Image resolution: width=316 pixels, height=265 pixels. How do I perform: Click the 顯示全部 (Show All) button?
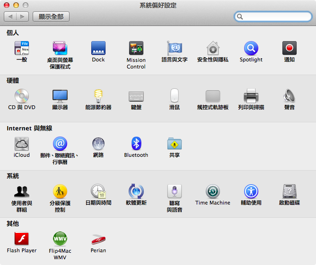click(x=51, y=17)
